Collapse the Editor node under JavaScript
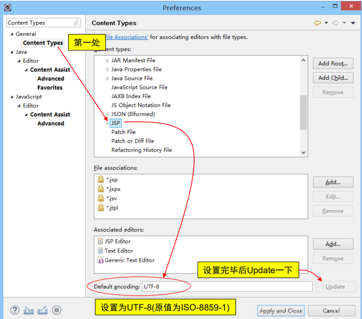This screenshot has height=319, width=362. [19, 106]
